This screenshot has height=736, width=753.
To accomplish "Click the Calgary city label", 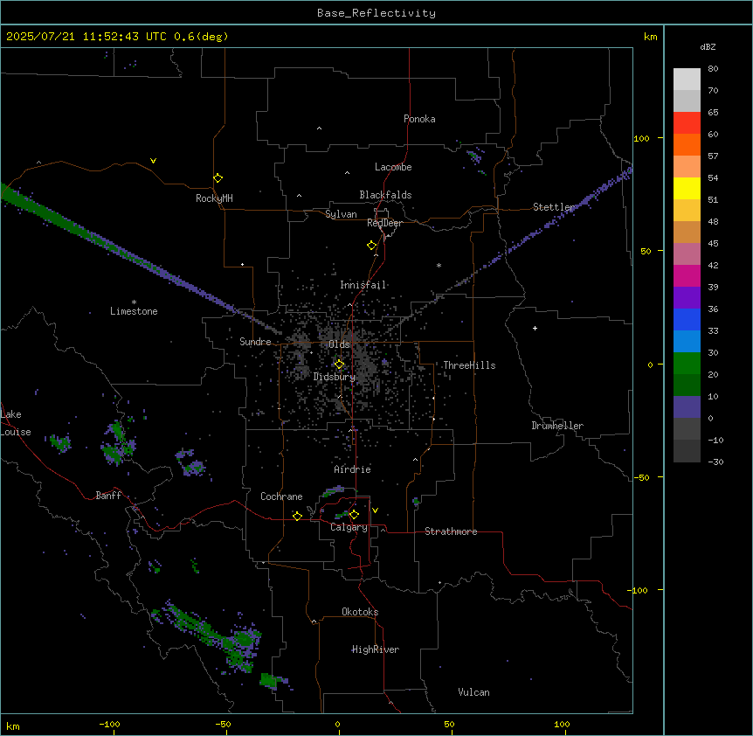I will tap(349, 527).
